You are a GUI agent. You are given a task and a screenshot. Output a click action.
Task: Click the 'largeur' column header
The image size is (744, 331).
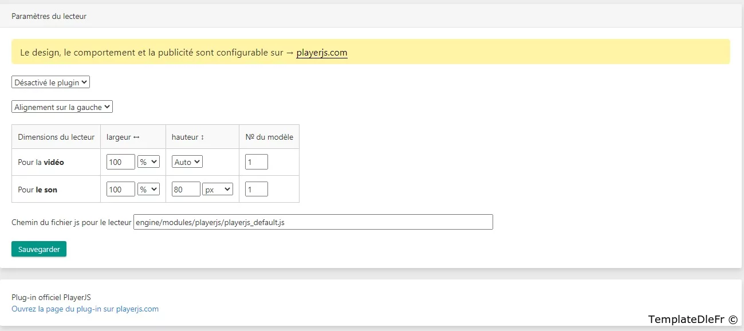coord(123,137)
